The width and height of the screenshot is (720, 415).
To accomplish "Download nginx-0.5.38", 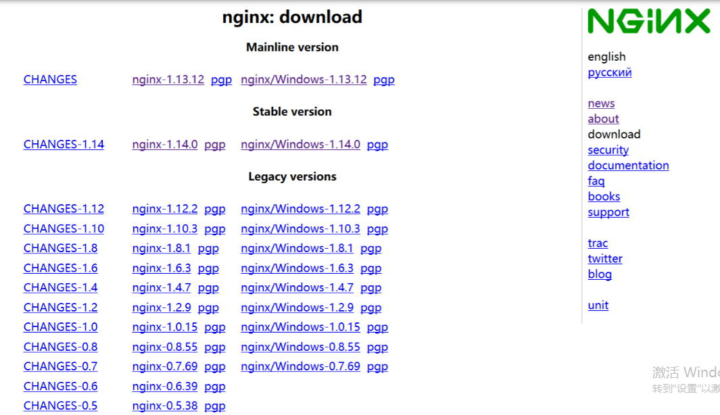I will tap(165, 406).
